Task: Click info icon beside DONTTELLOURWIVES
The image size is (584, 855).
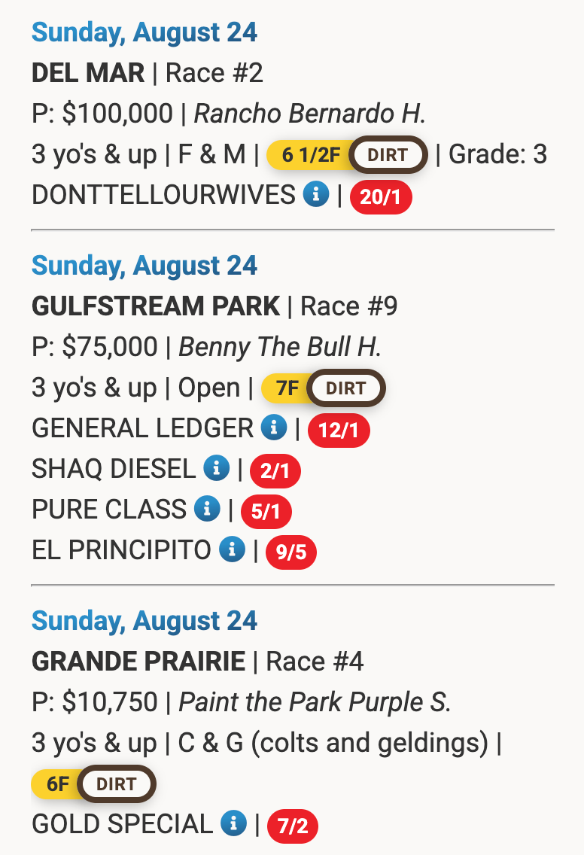Action: 316,196
